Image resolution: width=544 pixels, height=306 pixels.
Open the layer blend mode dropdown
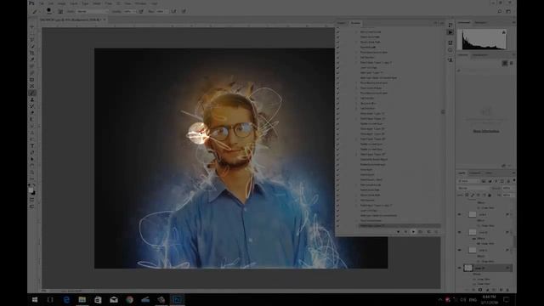pyautogui.click(x=473, y=188)
